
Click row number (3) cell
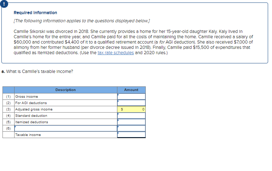(8, 109)
